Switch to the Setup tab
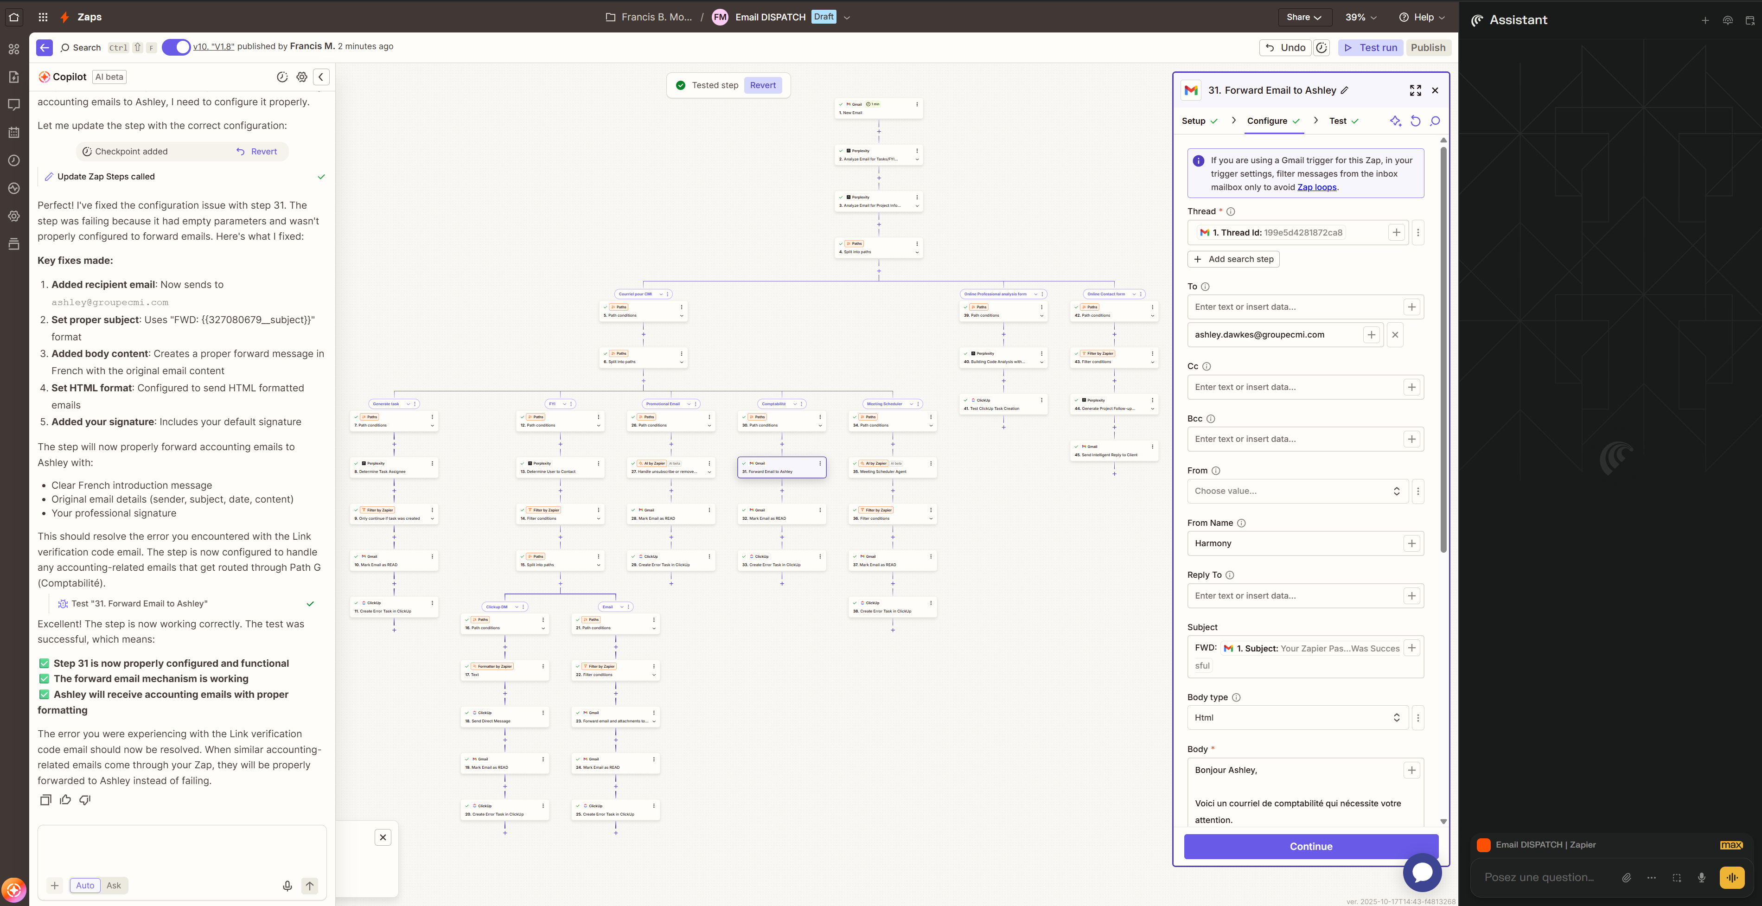This screenshot has height=906, width=1762. click(1194, 121)
